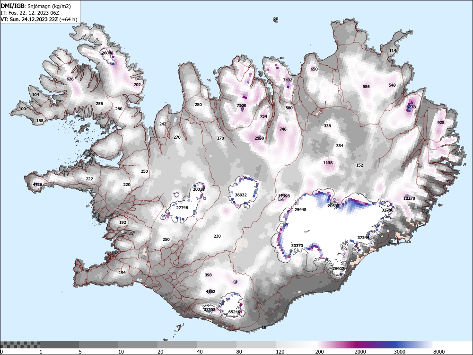473x355 pixels.
Task: Click the snow value '270'
Action: [177, 137]
